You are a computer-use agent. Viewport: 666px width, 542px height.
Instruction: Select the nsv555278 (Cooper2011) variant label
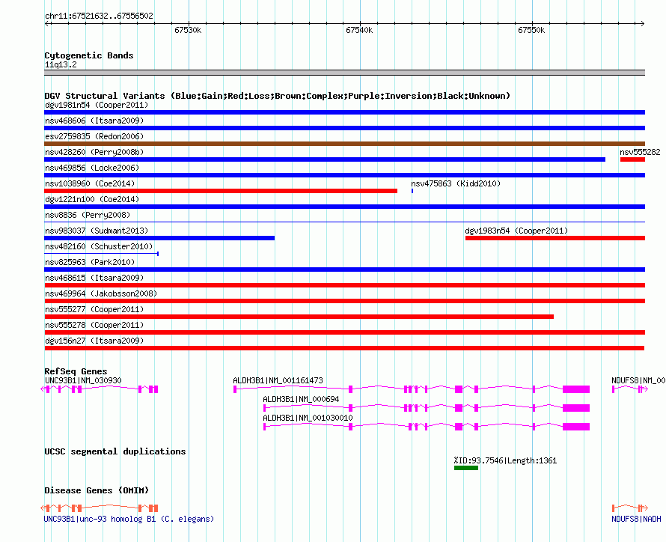[x=94, y=325]
